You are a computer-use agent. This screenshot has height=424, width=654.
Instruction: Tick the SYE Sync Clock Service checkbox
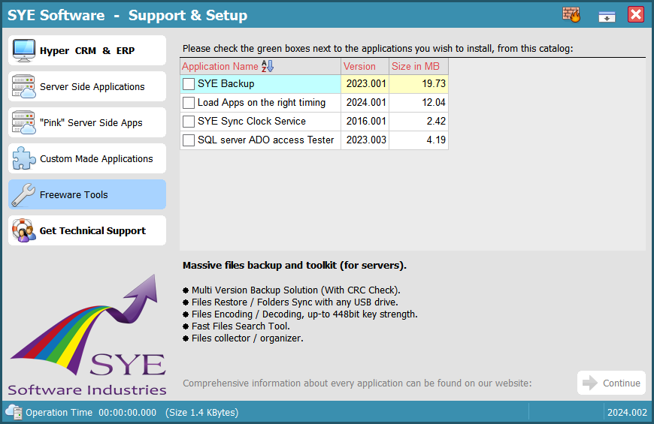[189, 122]
